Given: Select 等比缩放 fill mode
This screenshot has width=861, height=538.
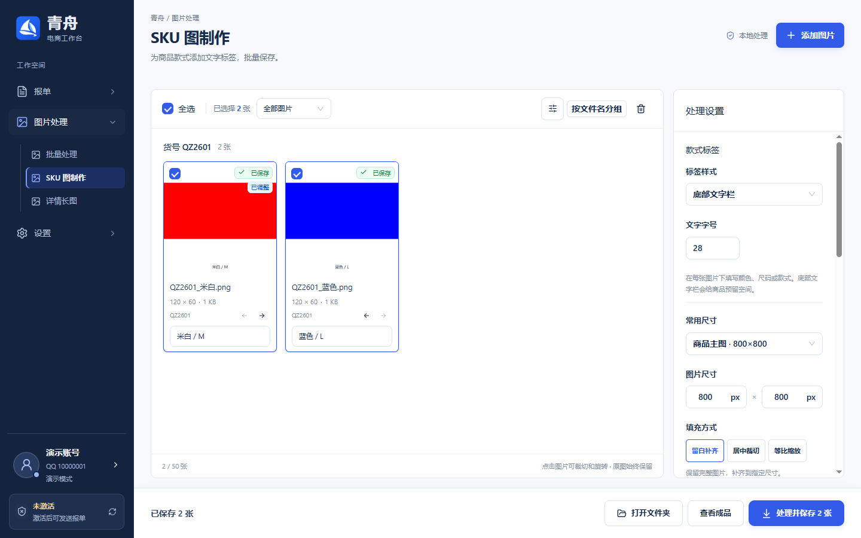Looking at the screenshot, I should coord(787,451).
